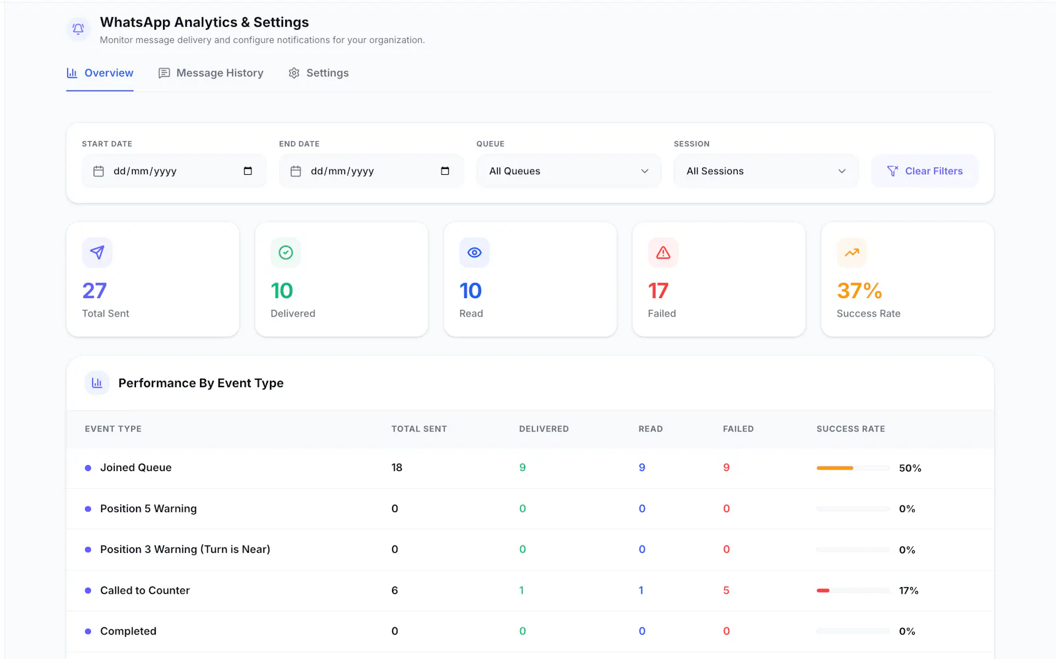Screen dimensions: 1056x659
Task: Click the 17 Failed card value
Action: pos(658,291)
